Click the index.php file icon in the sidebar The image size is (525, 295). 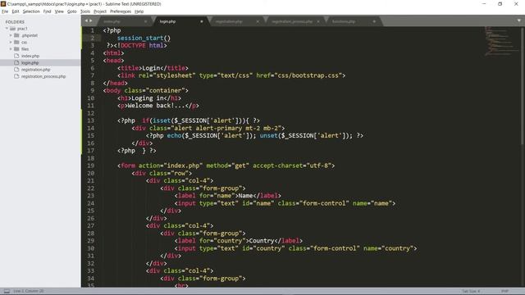tap(16, 56)
